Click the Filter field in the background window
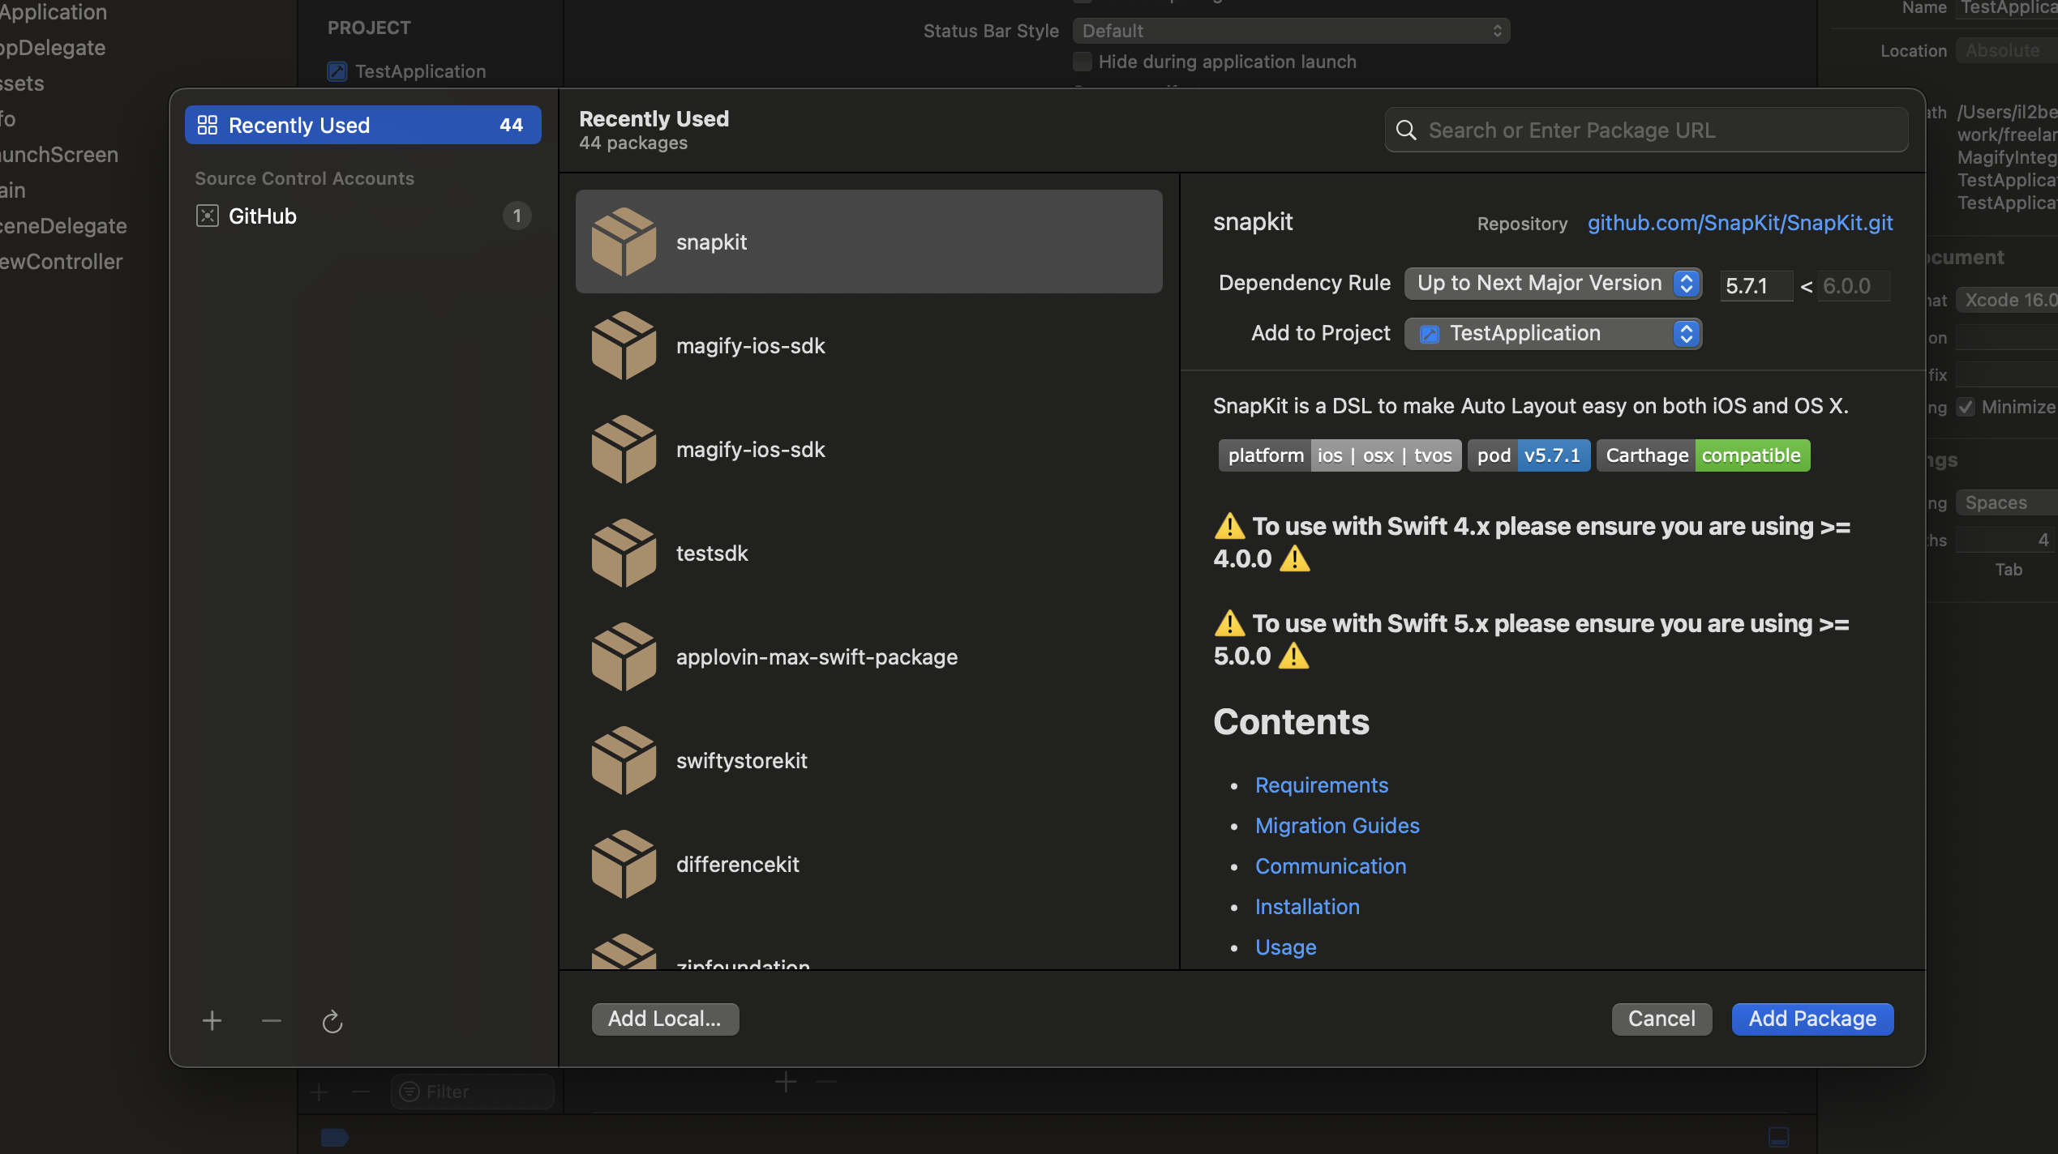 [473, 1092]
